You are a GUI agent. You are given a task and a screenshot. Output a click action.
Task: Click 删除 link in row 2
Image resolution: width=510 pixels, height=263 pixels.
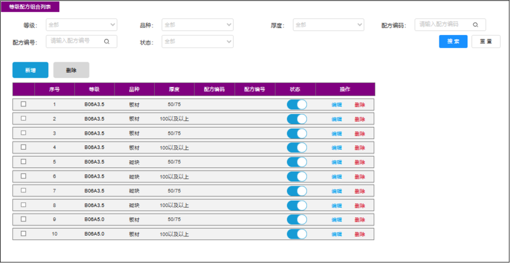point(360,119)
